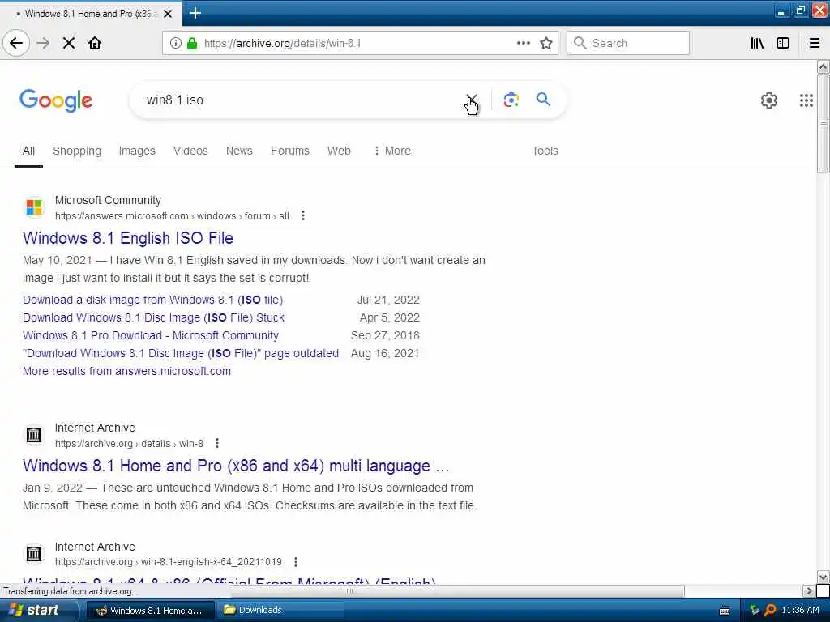The image size is (830, 622).
Task: Open Google quick settings gear
Action: click(x=768, y=100)
